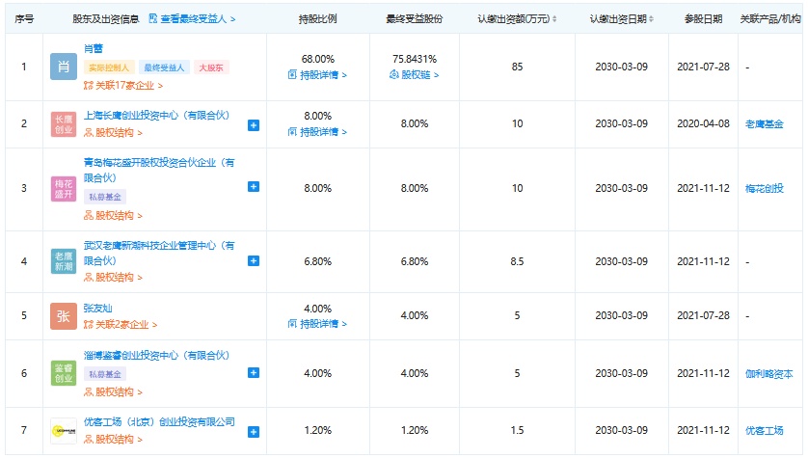808x458 pixels.
Task: Expand row for 武汉老鹰新潮科技 with plus button
Action: [254, 260]
